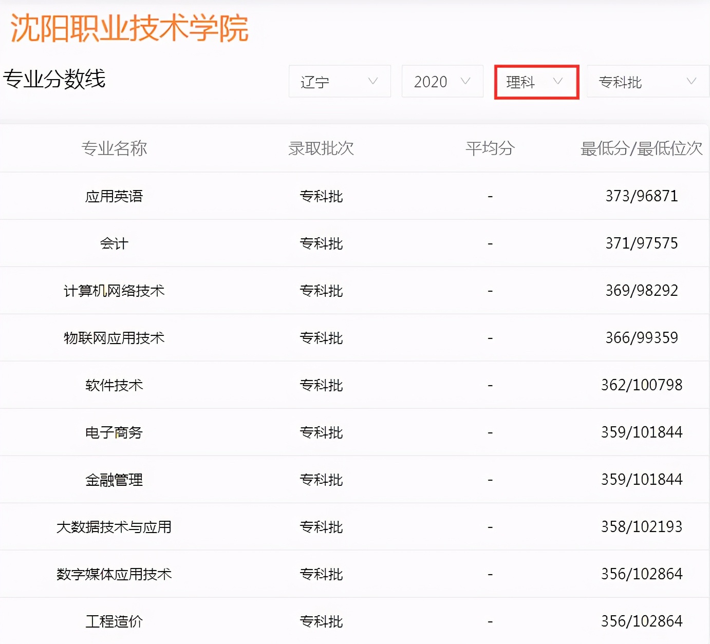Click the school title 沈阳职业技术学院
Image resolution: width=710 pixels, height=644 pixels.
point(128,29)
